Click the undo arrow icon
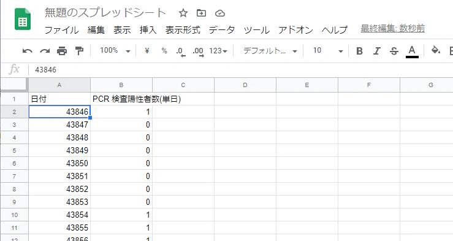The height and width of the screenshot is (241, 453). tap(28, 51)
